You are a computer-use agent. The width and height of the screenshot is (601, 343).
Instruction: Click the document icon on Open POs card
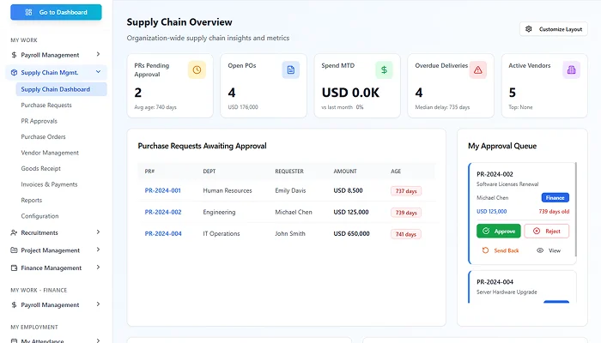(290, 69)
